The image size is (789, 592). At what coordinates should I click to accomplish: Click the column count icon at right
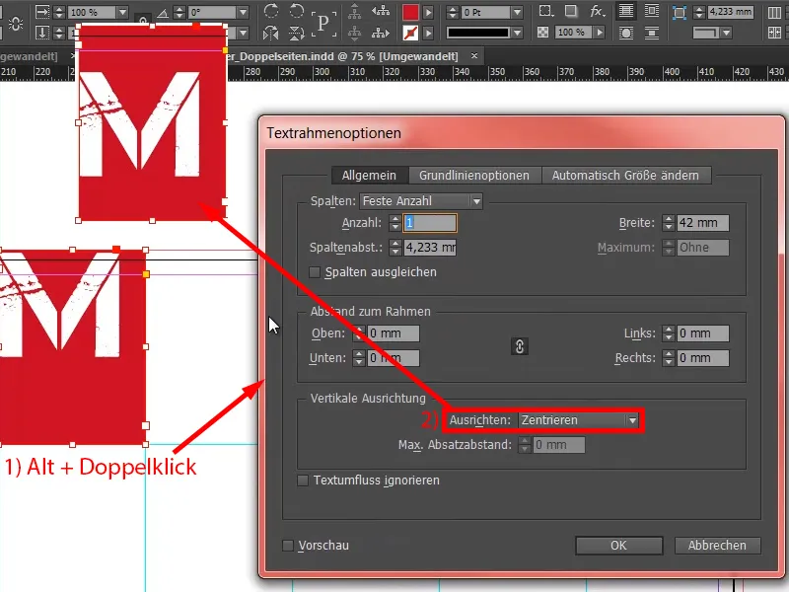775,12
